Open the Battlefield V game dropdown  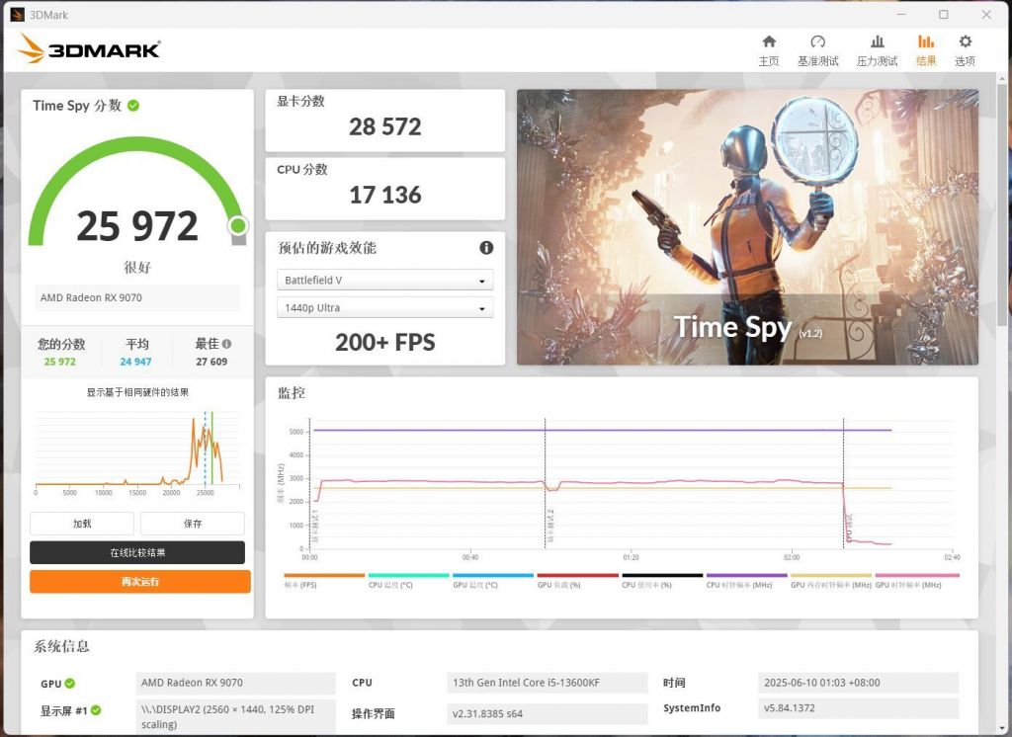pyautogui.click(x=384, y=280)
